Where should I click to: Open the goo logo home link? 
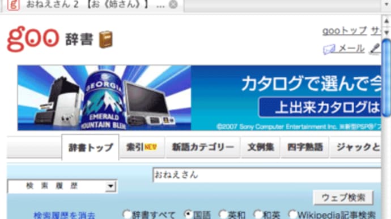click(33, 39)
